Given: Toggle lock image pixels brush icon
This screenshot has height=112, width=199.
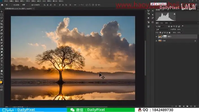Looking at the screenshot, I should click(163, 33).
